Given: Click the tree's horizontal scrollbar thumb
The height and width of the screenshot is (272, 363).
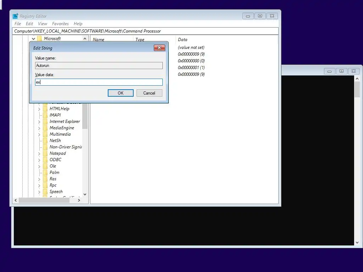Looking at the screenshot, I should (44, 200).
